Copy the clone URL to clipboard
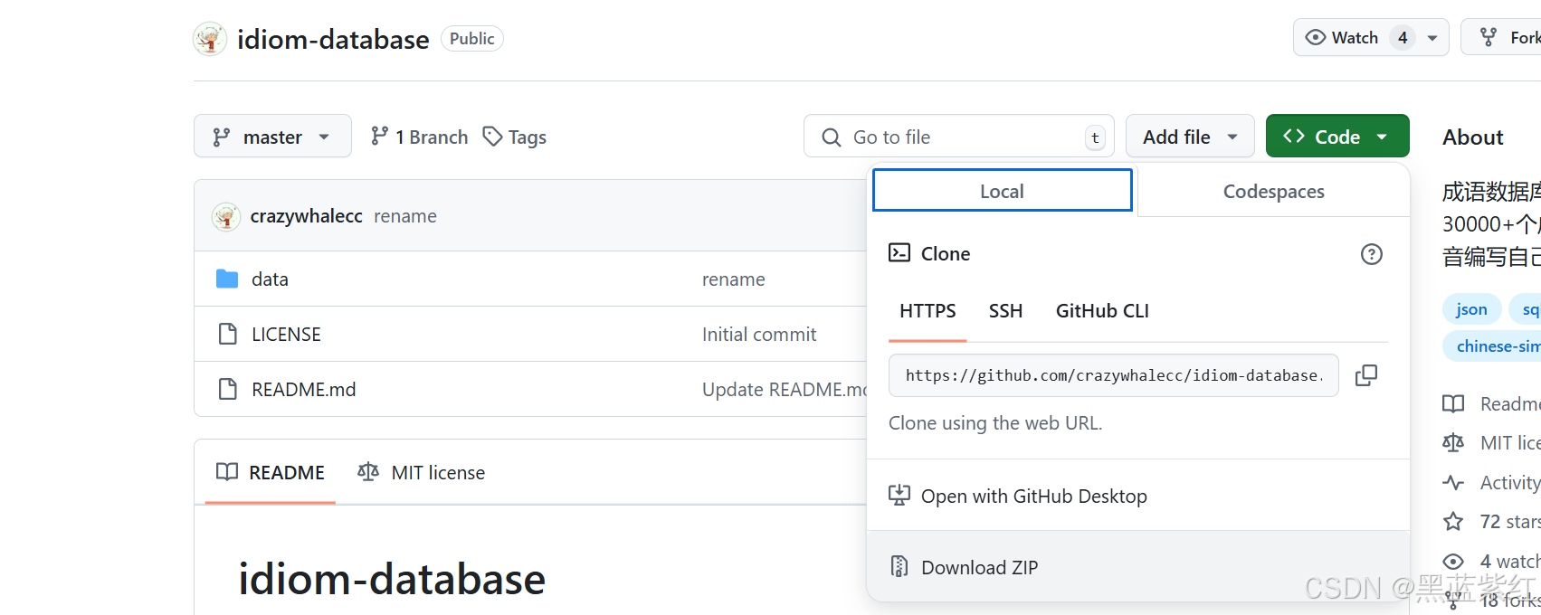1541x615 pixels. pyautogui.click(x=1366, y=375)
